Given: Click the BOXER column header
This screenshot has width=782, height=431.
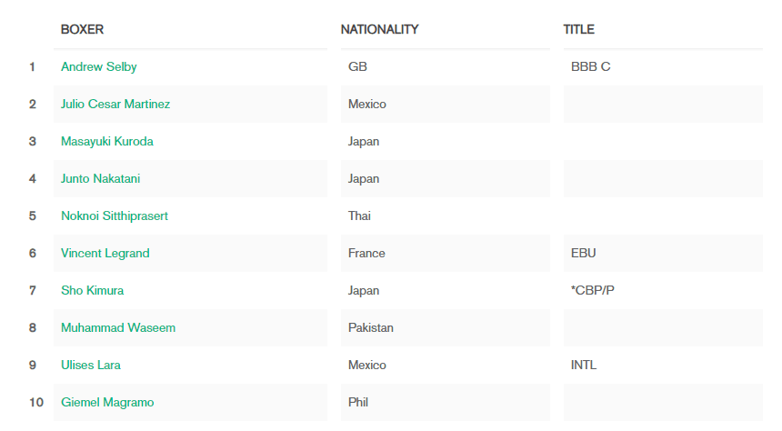Looking at the screenshot, I should point(82,29).
